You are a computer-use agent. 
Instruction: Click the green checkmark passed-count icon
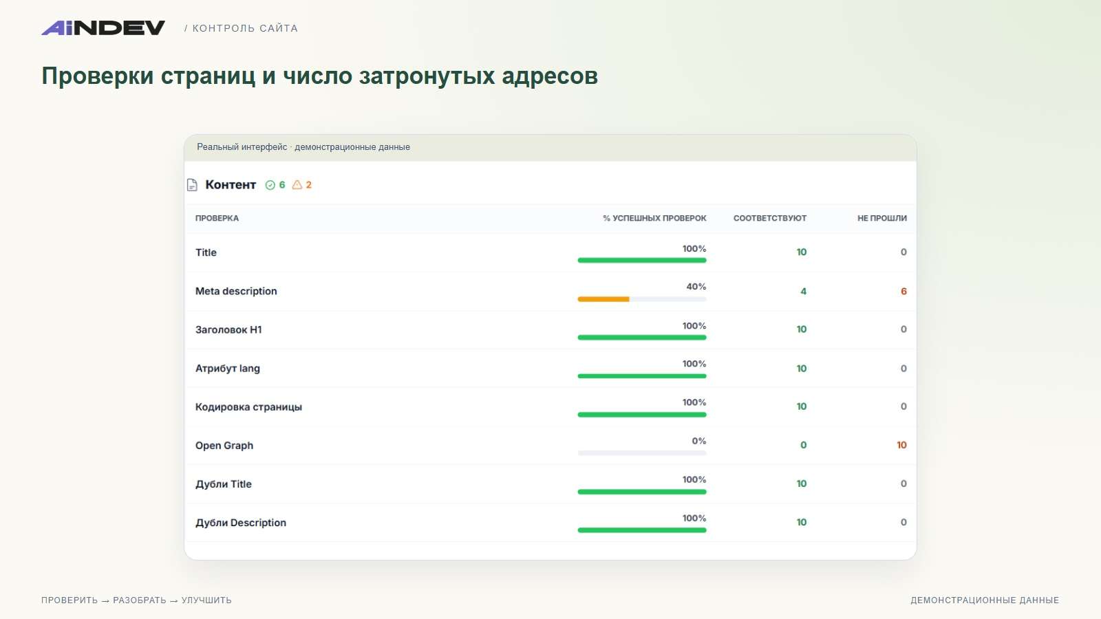pyautogui.click(x=270, y=185)
